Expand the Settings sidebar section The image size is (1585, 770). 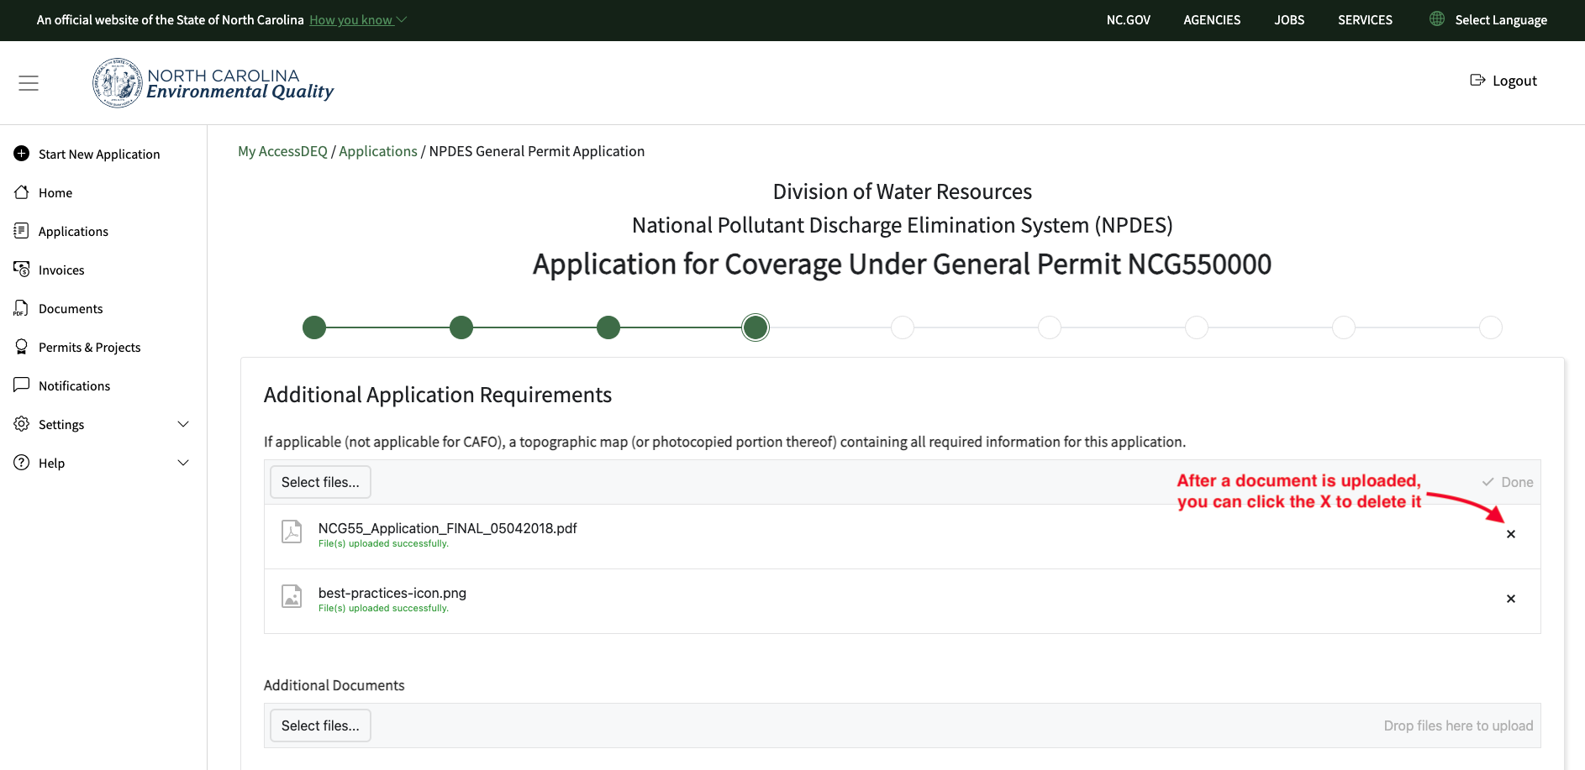[183, 424]
